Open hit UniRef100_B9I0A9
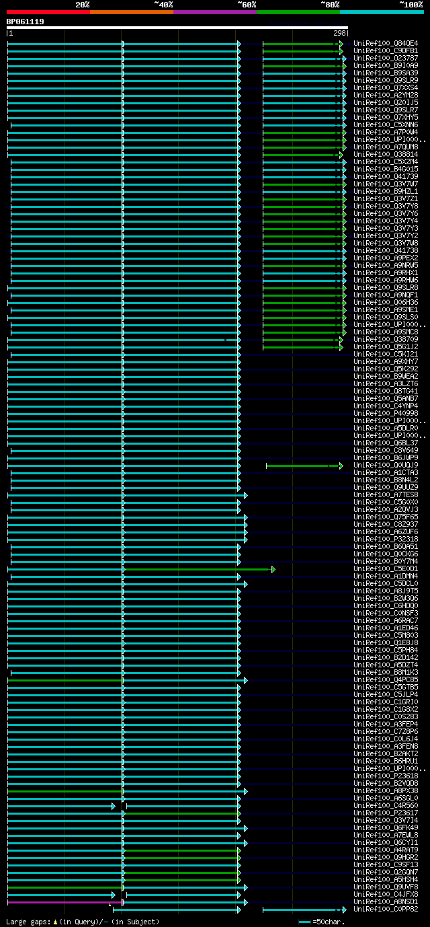The image size is (430, 927). (x=386, y=65)
